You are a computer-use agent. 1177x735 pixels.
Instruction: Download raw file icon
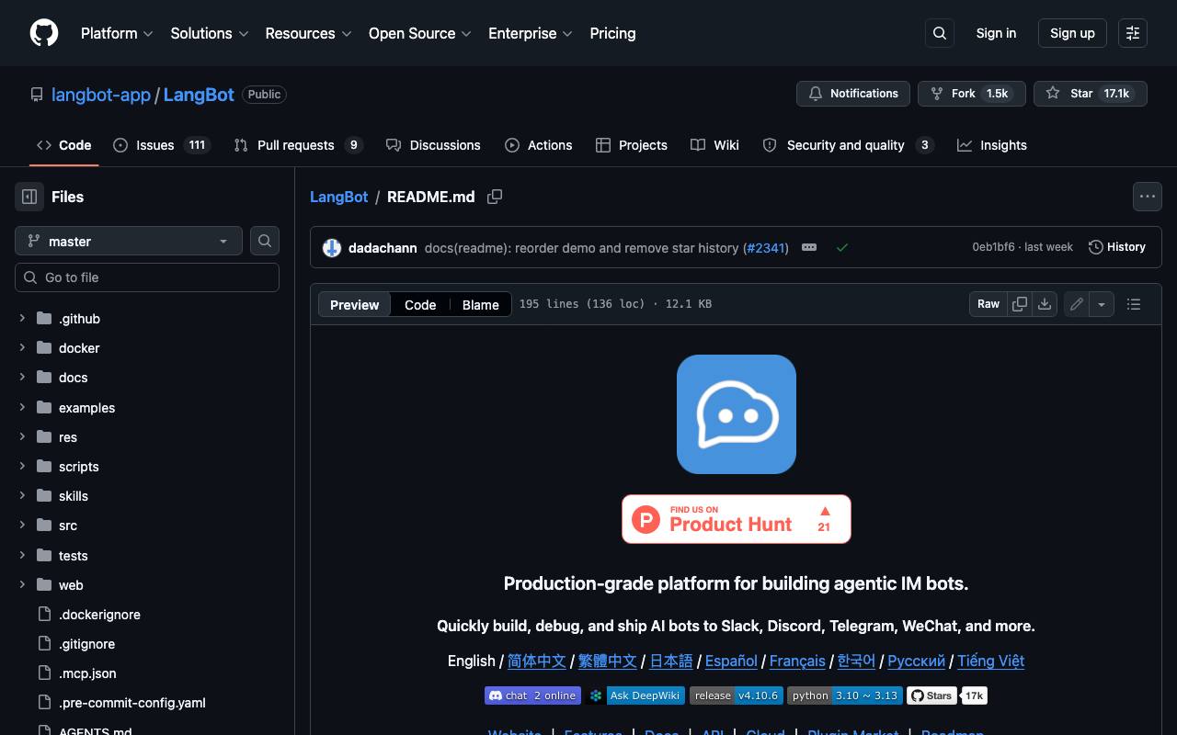pyautogui.click(x=1045, y=304)
